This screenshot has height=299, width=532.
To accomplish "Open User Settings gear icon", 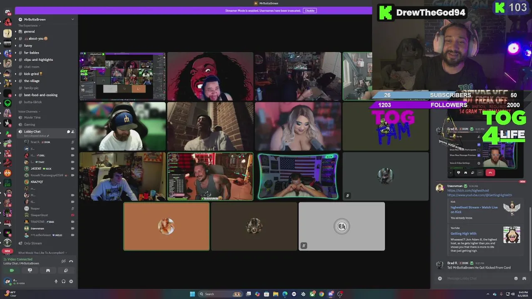I will pos(71,282).
